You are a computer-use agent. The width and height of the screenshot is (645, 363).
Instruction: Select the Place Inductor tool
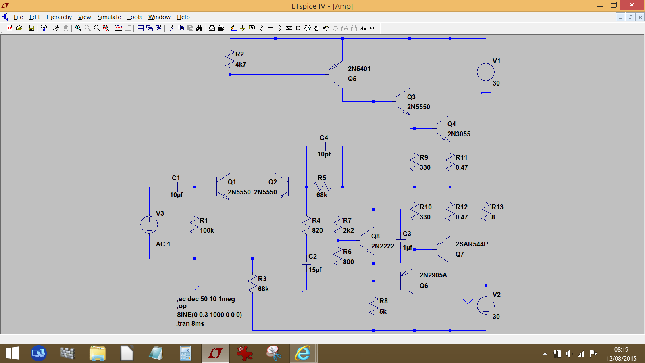pos(279,28)
